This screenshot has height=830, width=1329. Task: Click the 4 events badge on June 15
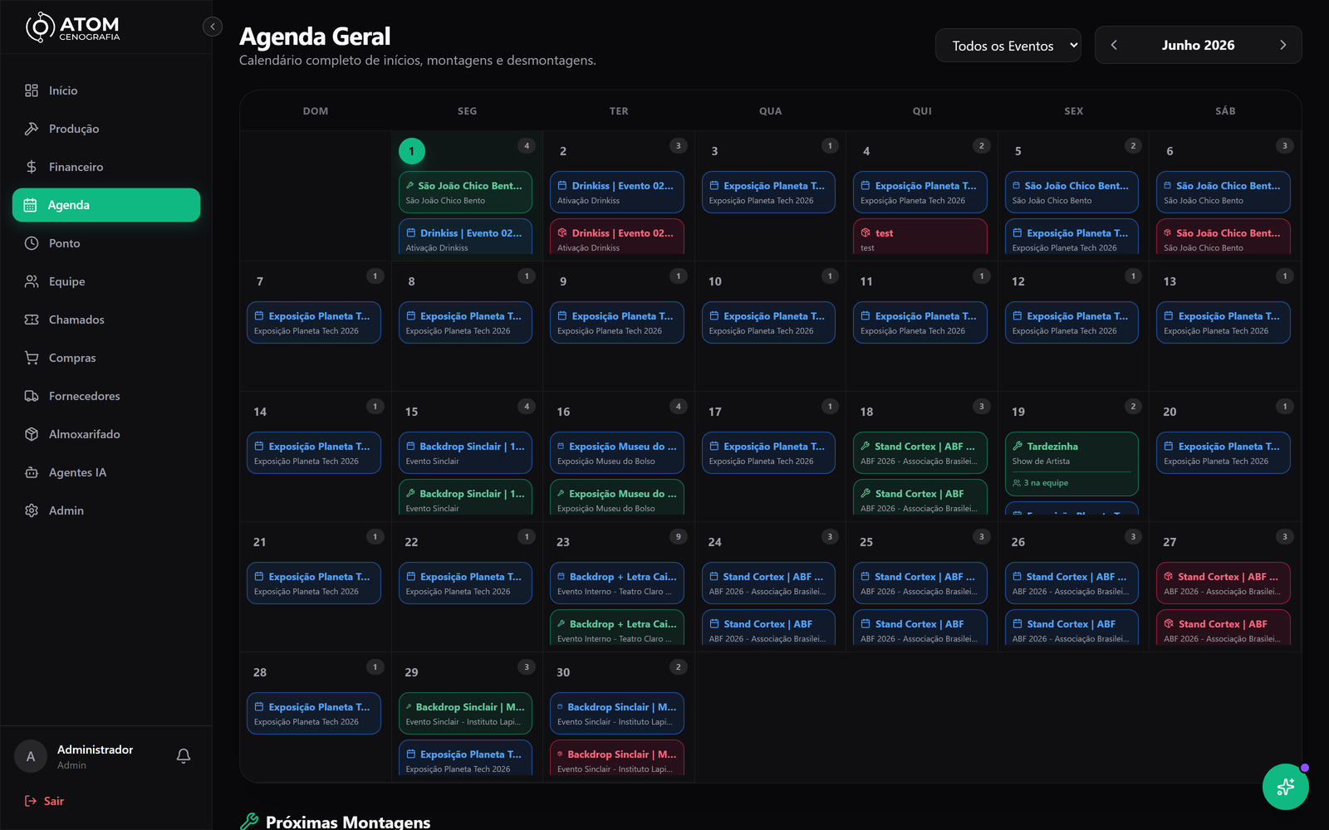[x=527, y=407]
